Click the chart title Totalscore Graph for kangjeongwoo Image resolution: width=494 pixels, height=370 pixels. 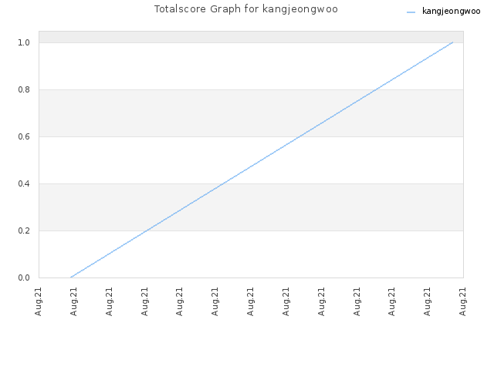(x=245, y=9)
